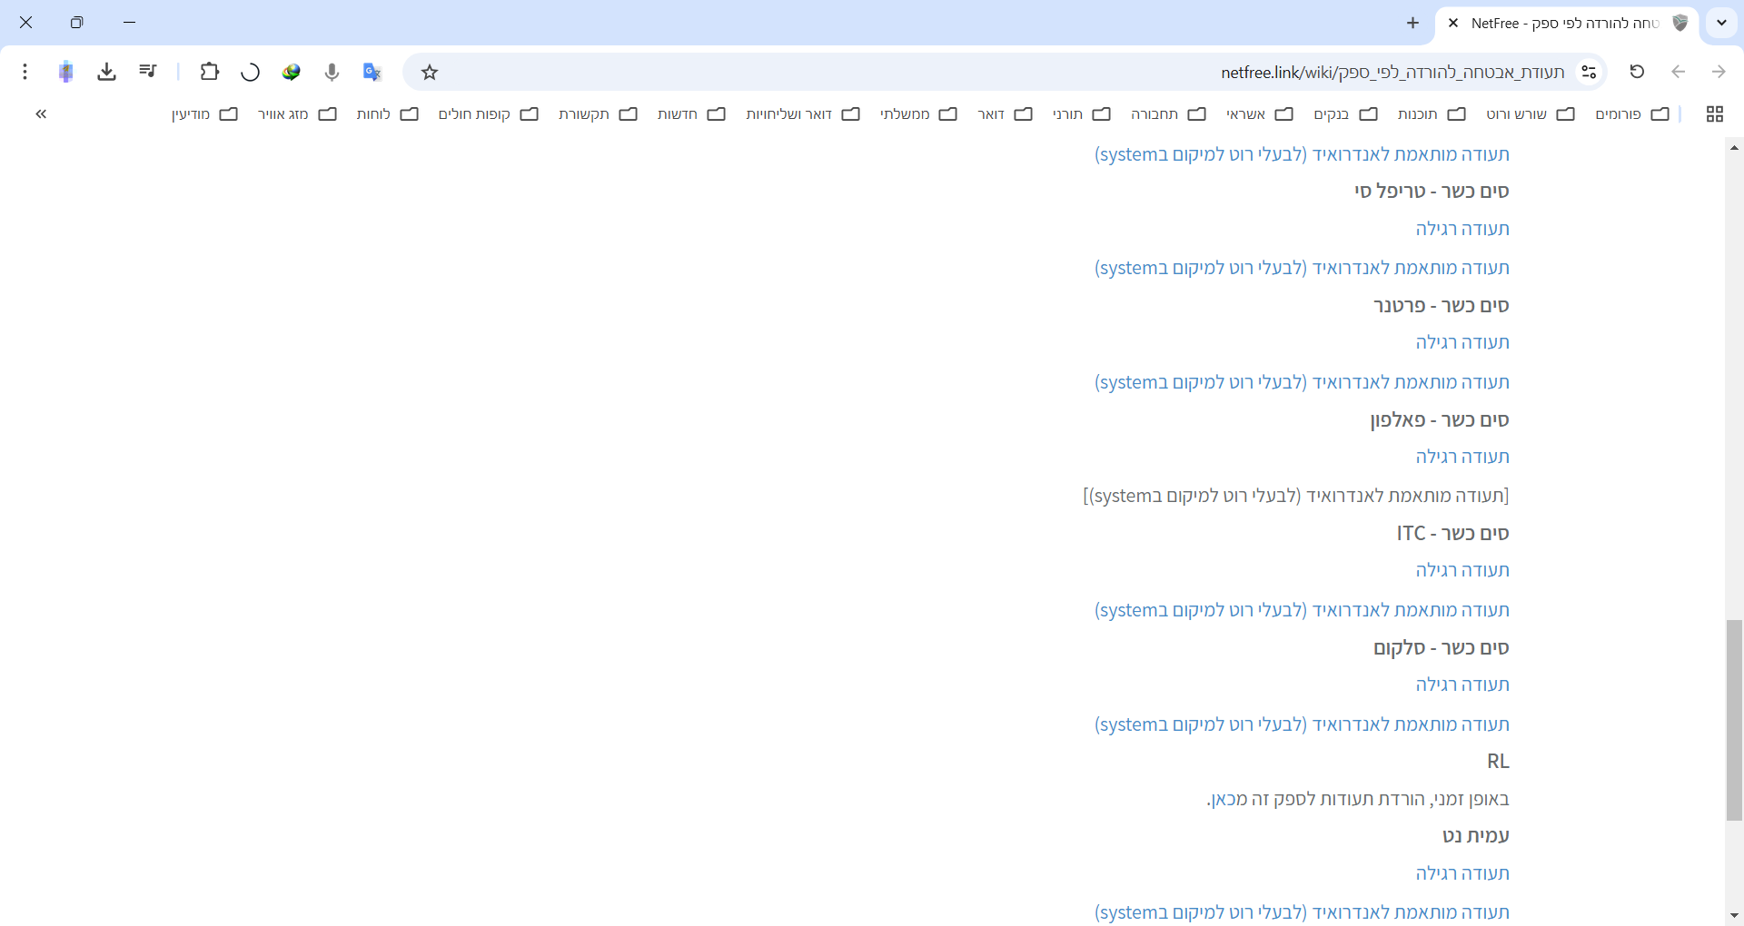
Task: Click the Google Translate icon
Action: click(372, 72)
